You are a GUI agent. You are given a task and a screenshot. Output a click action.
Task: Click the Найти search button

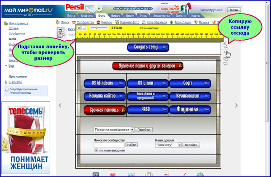[131, 145]
